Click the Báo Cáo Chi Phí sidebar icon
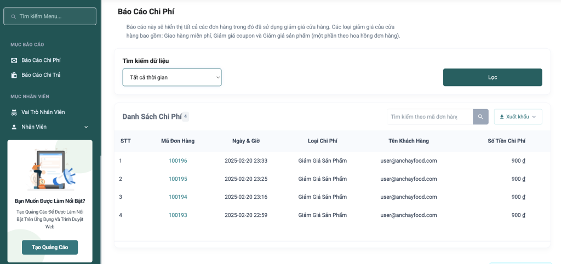The width and height of the screenshot is (561, 264). point(14,60)
